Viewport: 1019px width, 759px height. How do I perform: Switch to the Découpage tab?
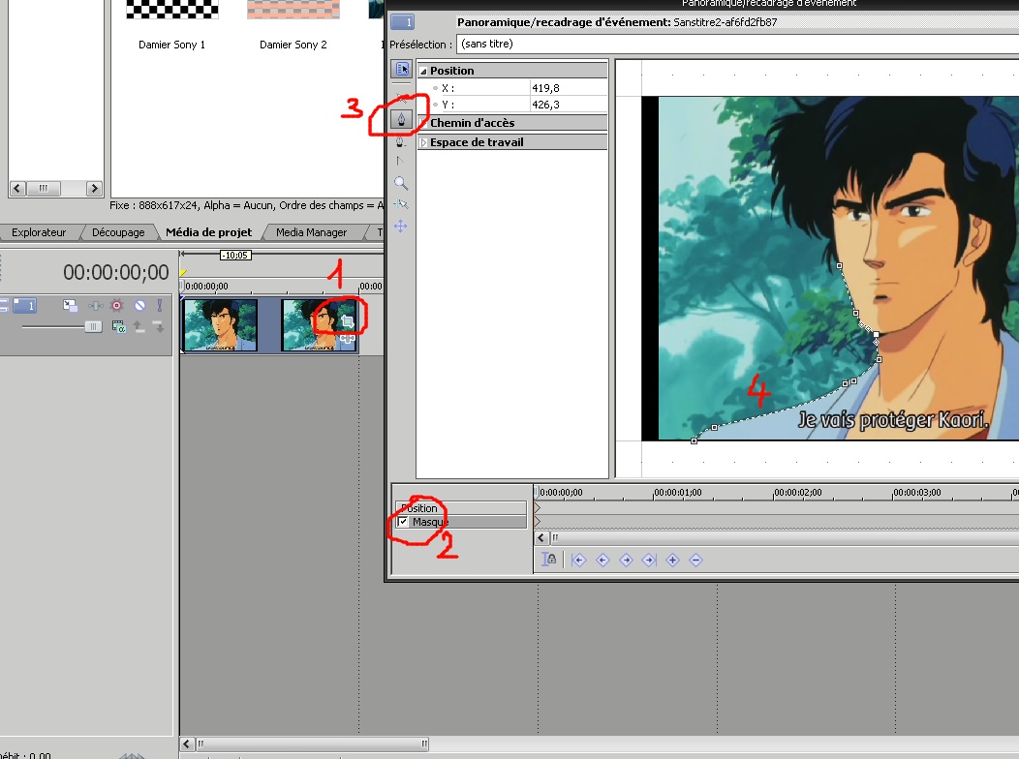[x=118, y=232]
